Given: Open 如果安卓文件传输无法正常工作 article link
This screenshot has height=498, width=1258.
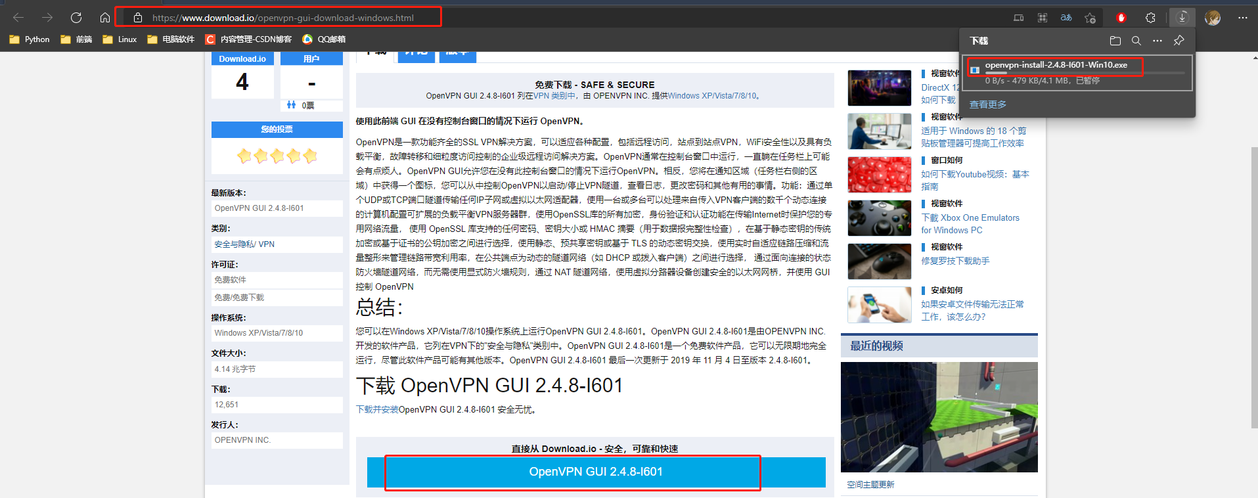Looking at the screenshot, I should coord(972,310).
